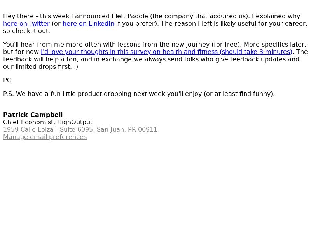Viewport: 311px width, 233px height.
Task: Click the word 'Paddle' in first paragraph
Action: [x=138, y=16]
